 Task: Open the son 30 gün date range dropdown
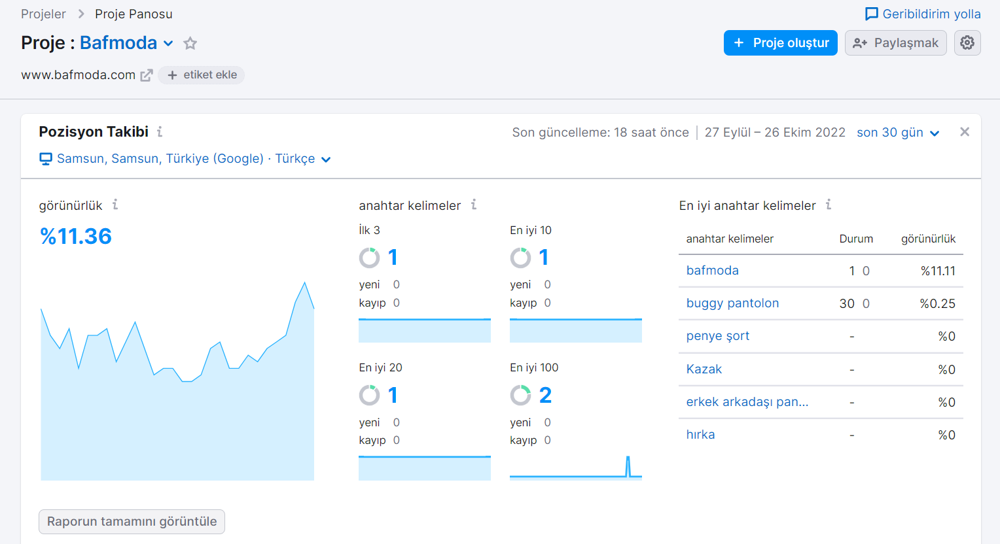[x=898, y=132]
